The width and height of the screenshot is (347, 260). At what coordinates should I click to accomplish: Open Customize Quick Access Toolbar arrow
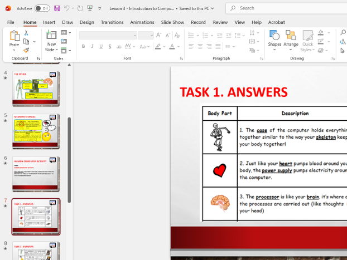click(x=100, y=8)
